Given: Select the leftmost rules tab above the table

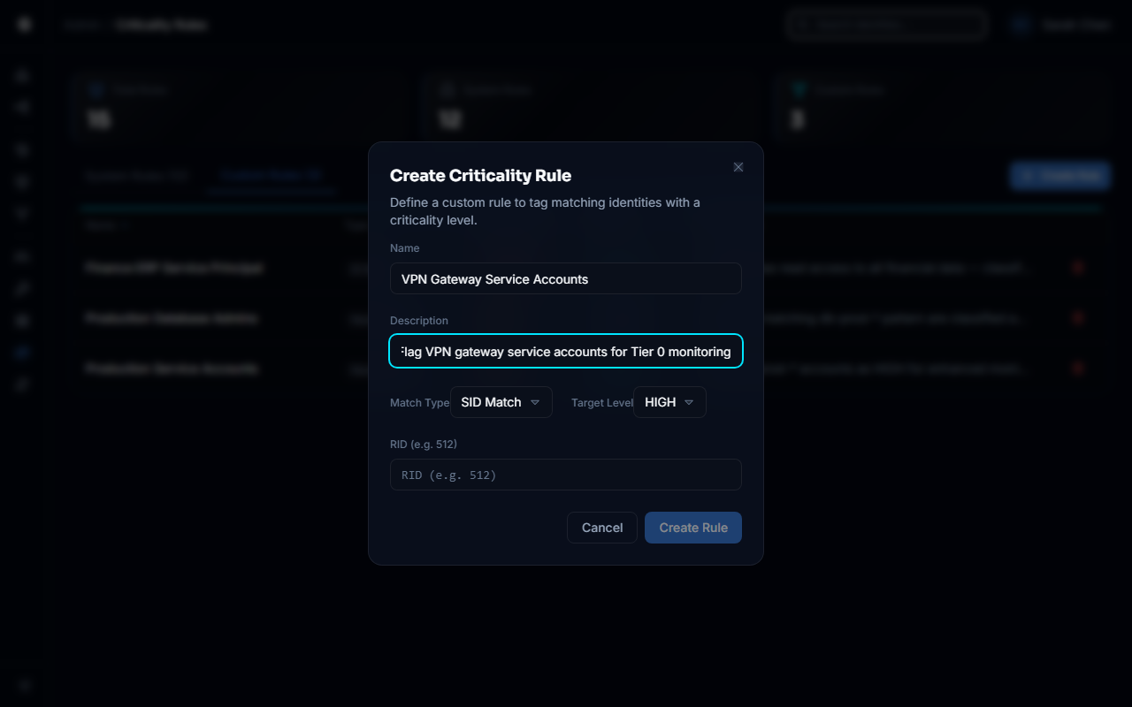Looking at the screenshot, I should tap(137, 176).
